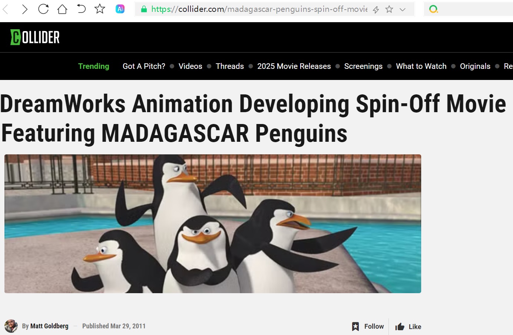Open the Screenings section
The width and height of the screenshot is (513, 335).
[363, 66]
